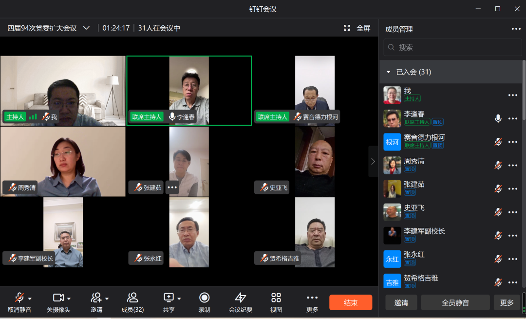Click 全员静音 to mute everyone
The height and width of the screenshot is (319, 526).
(x=455, y=302)
